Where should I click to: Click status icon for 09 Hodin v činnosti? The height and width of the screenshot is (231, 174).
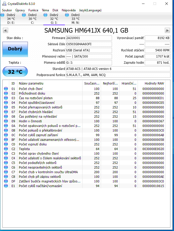pyautogui.click(x=6, y=121)
